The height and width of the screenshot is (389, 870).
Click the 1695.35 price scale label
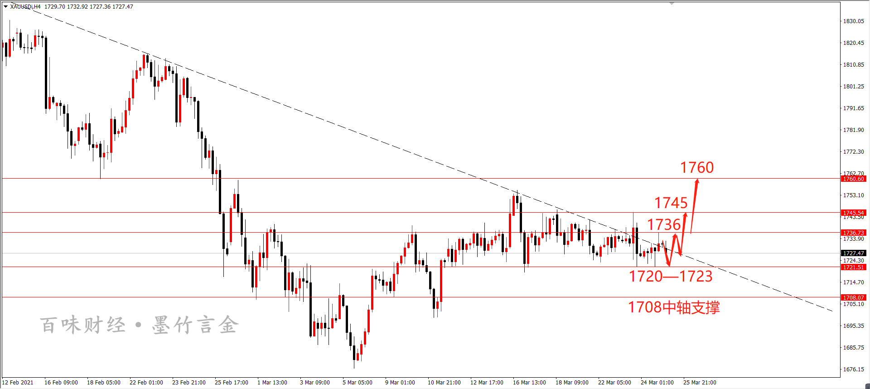point(853,326)
